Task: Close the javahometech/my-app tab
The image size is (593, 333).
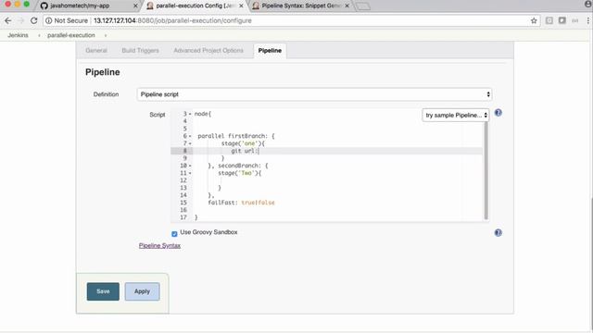Action: coord(135,6)
